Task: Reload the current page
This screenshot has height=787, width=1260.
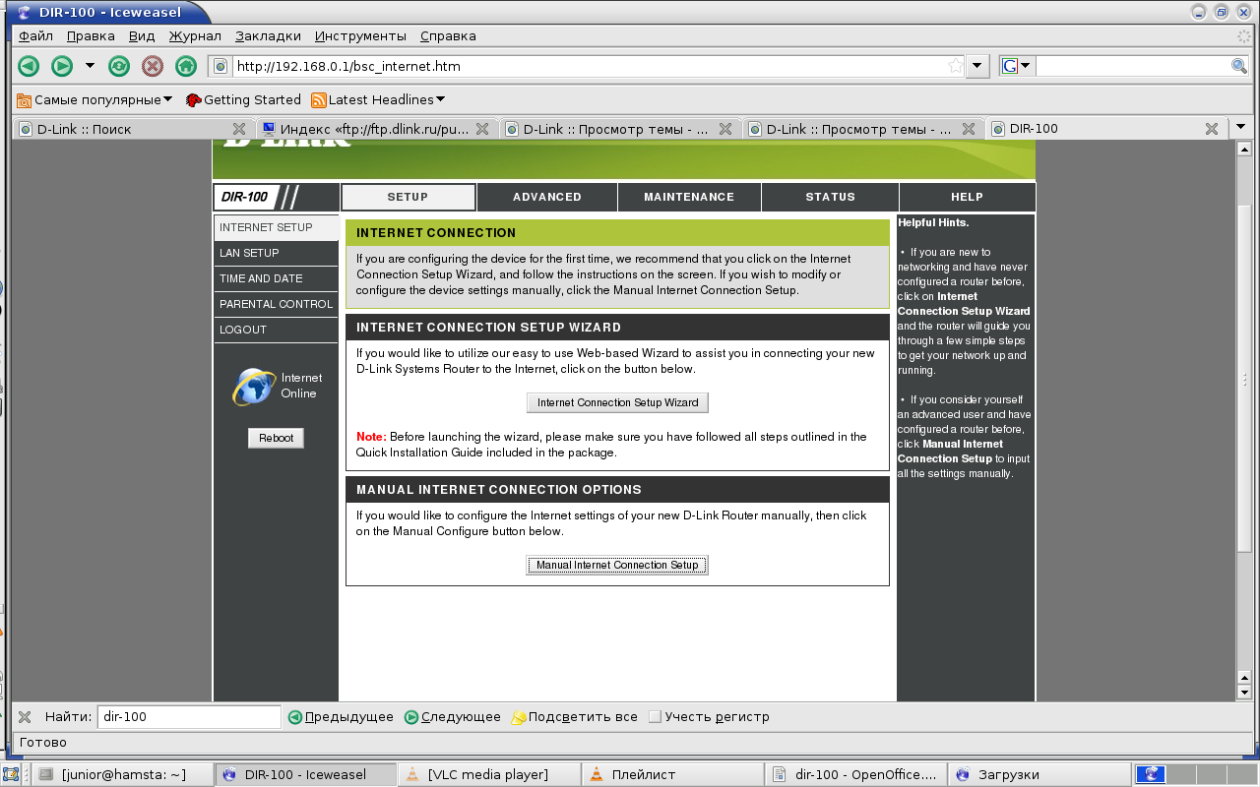Action: (119, 66)
